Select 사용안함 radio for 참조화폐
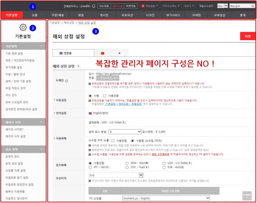 [x=90, y=163]
